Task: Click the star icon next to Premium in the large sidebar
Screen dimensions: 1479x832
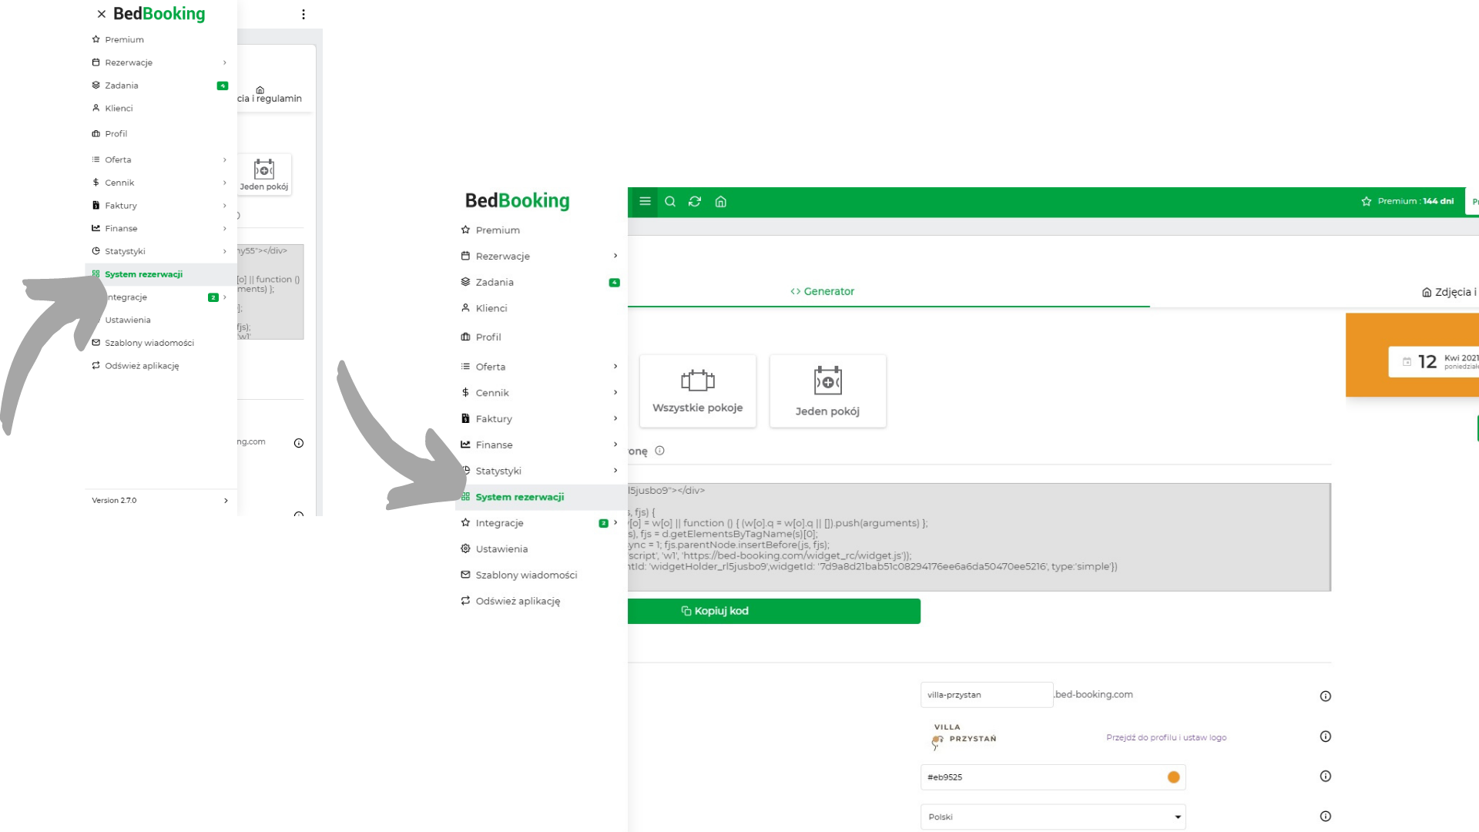Action: (465, 230)
